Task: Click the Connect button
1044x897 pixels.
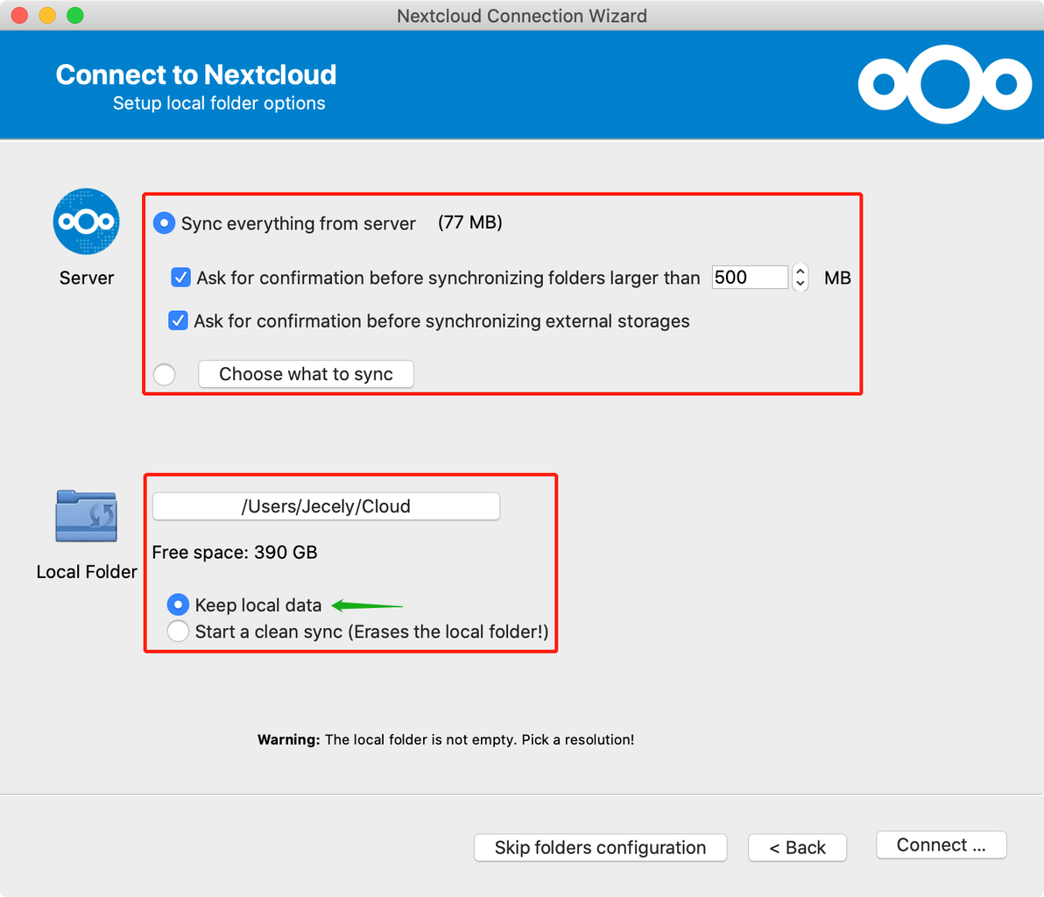Action: pyautogui.click(x=941, y=844)
